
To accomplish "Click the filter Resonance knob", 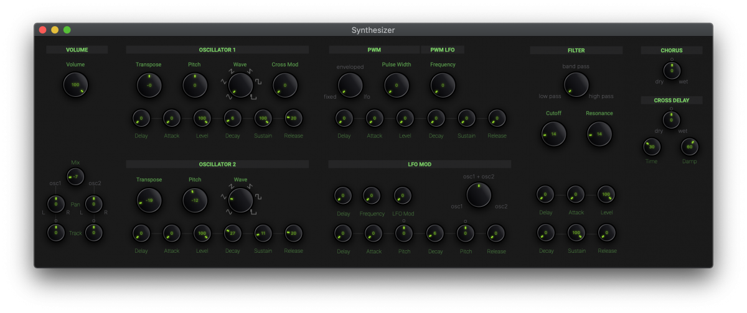I will tap(599, 134).
